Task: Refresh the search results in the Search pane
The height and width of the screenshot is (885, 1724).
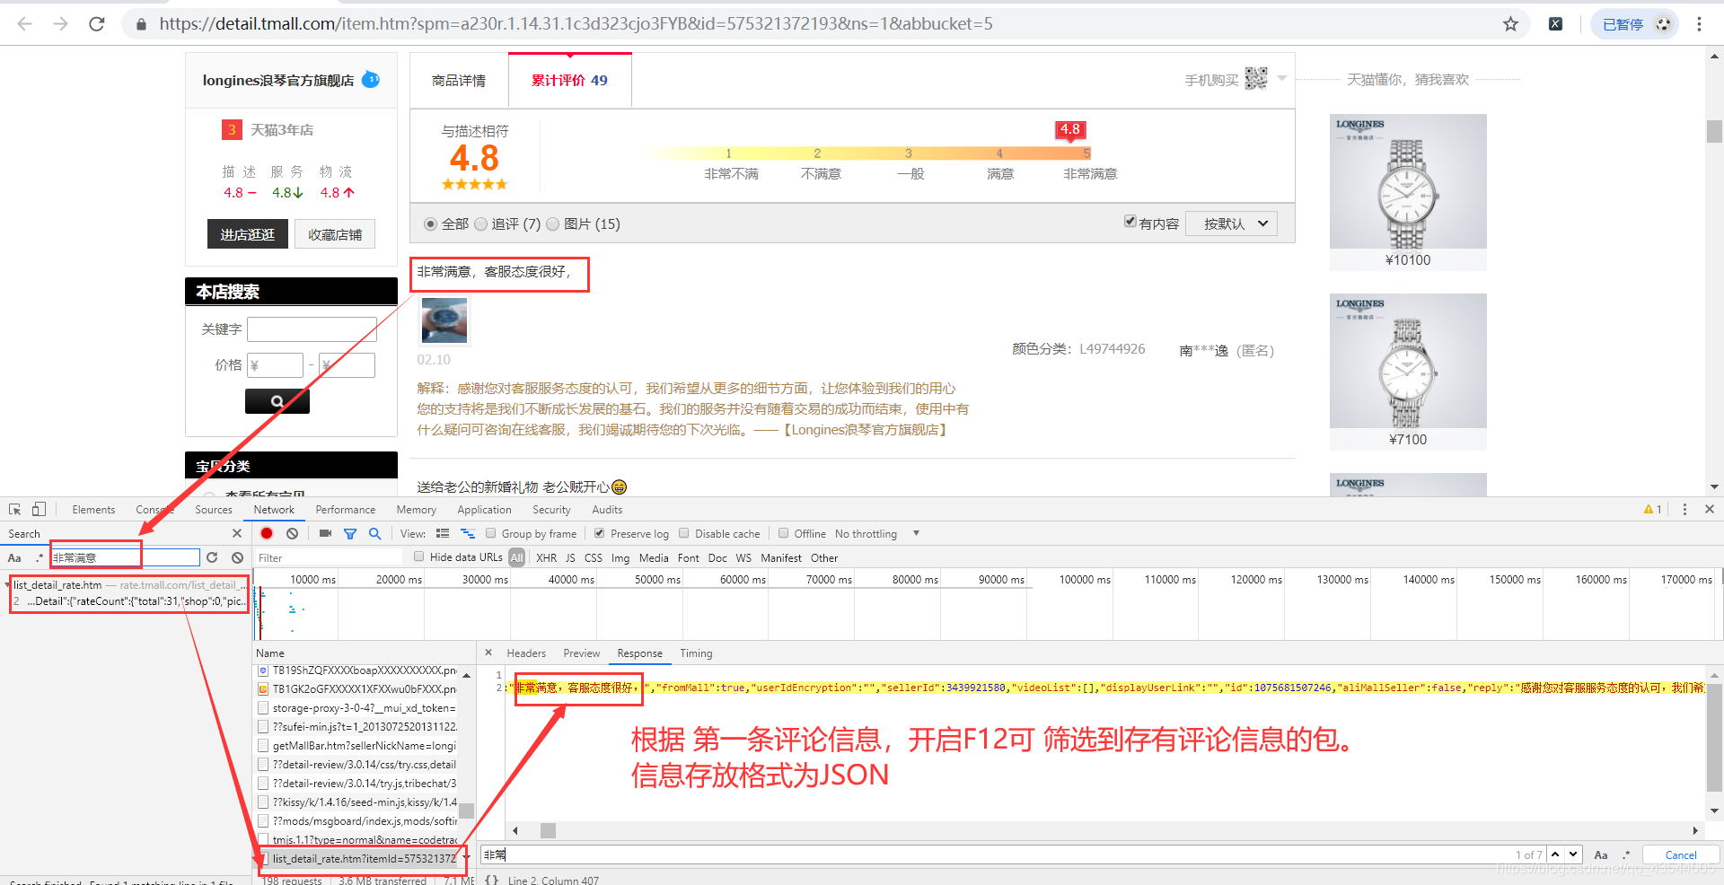Action: point(212,557)
